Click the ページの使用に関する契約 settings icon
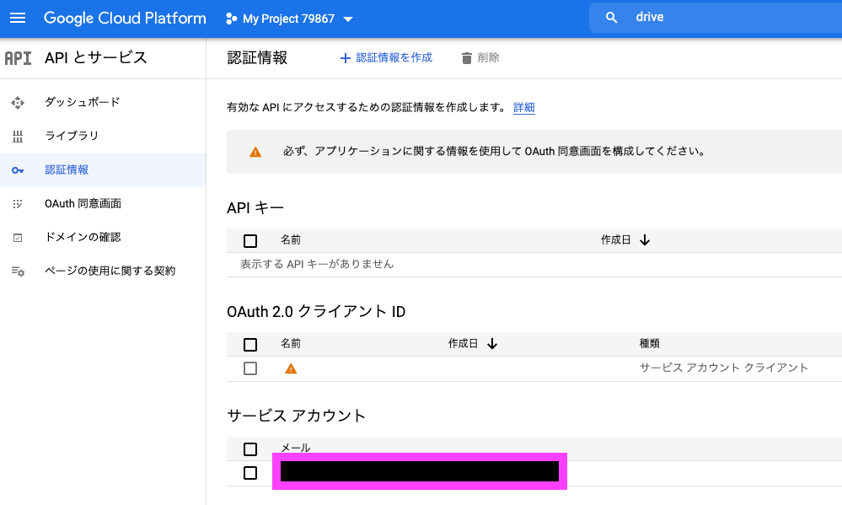Viewport: 842px width, 505px height. [x=18, y=271]
